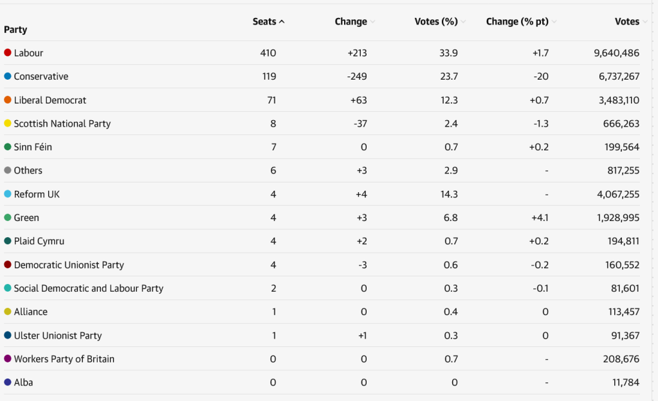Click the yellow Scottish National Party dot

pos(8,123)
